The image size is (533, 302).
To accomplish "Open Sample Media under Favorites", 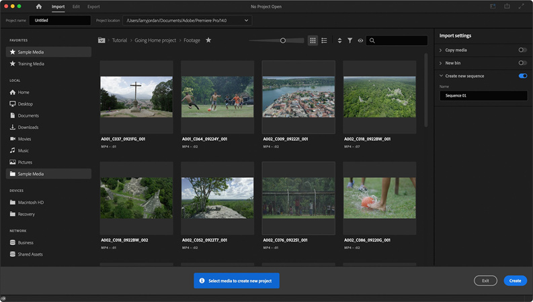I will 48,52.
